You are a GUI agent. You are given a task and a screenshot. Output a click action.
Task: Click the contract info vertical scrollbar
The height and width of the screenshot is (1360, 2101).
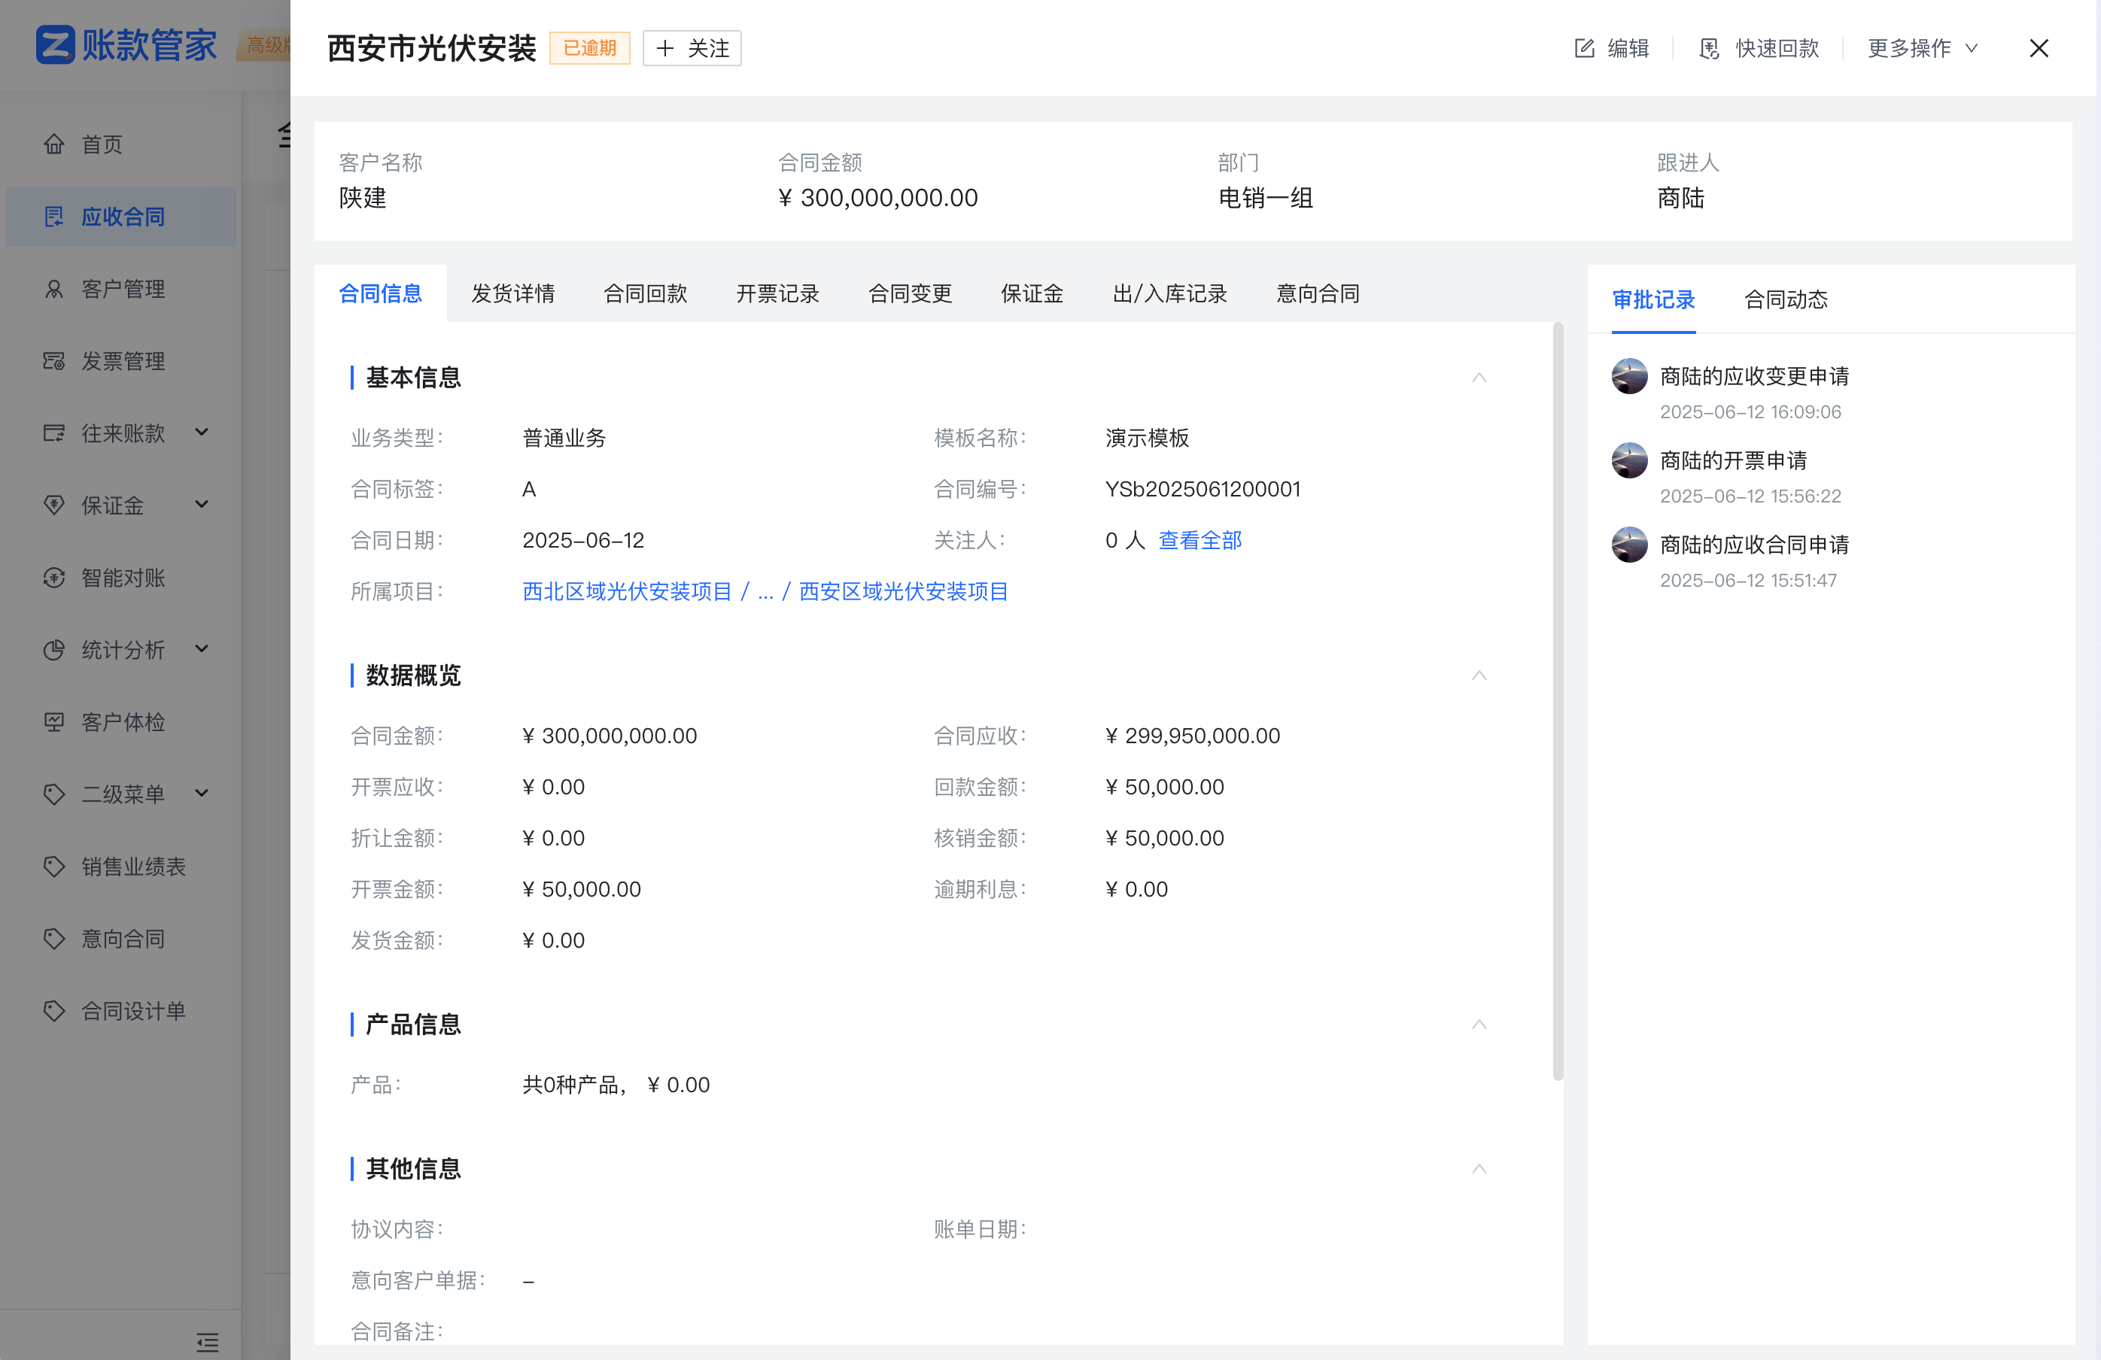coord(1557,702)
